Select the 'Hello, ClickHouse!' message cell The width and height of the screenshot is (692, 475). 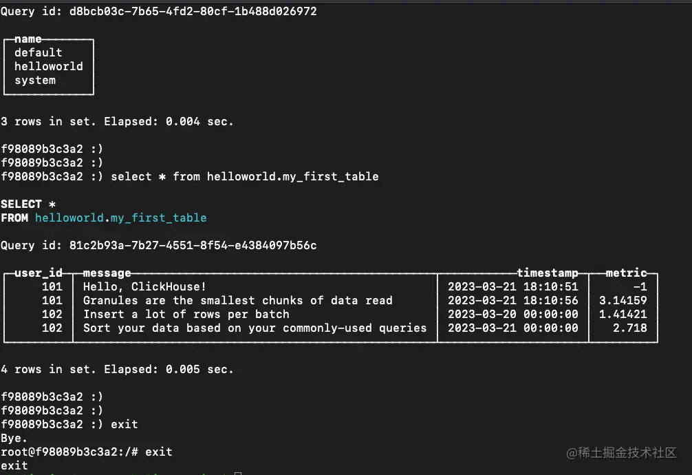(x=144, y=287)
